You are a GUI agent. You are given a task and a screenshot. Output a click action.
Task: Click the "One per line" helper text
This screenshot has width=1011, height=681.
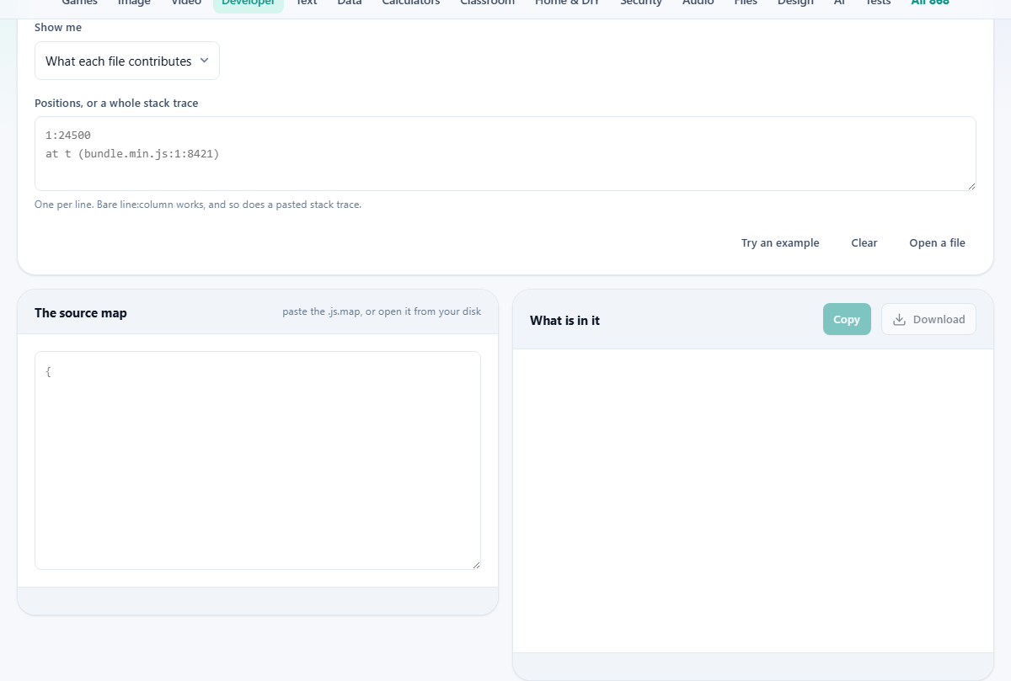tap(198, 205)
